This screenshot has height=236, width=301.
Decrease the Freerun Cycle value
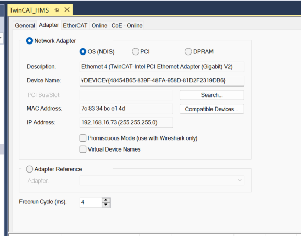tap(106, 205)
